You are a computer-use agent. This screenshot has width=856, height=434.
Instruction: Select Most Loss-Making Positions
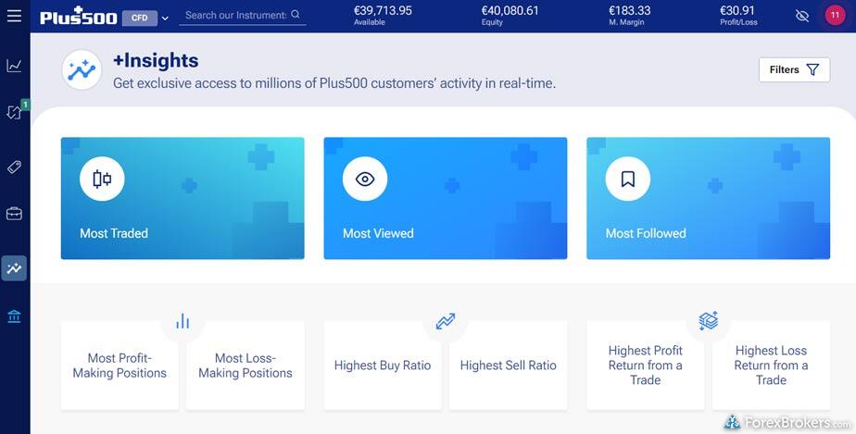tap(245, 366)
